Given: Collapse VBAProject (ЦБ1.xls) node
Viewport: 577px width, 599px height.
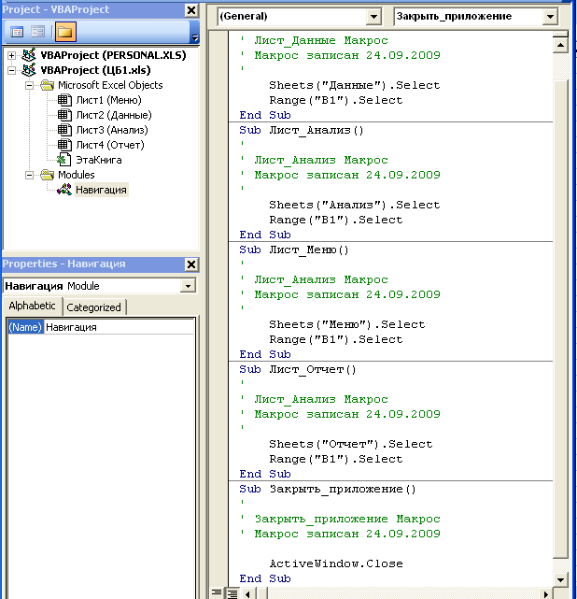Looking at the screenshot, I should [x=11, y=71].
